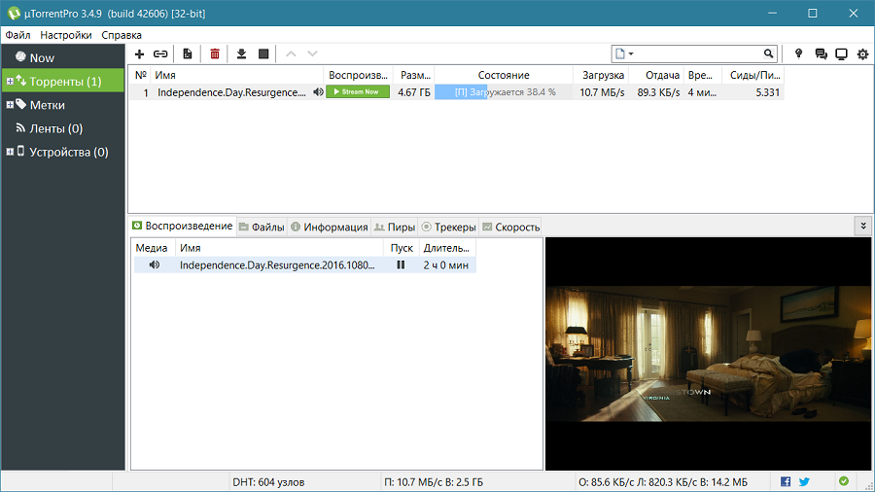The width and height of the screenshot is (875, 492).
Task: Sort by the № column header
Action: tap(140, 75)
